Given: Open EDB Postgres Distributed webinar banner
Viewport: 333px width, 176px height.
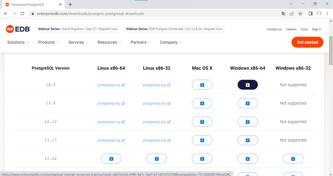Looking at the screenshot, I should (x=174, y=29).
